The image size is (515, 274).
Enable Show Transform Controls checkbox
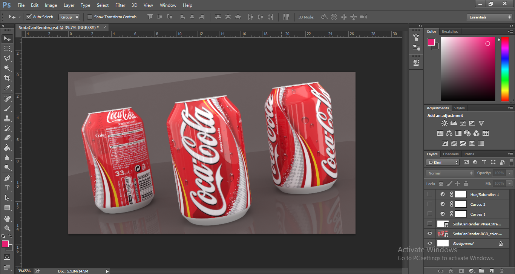click(90, 17)
